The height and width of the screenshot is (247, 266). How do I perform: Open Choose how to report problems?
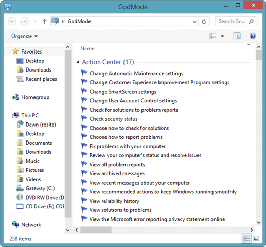[126, 137]
